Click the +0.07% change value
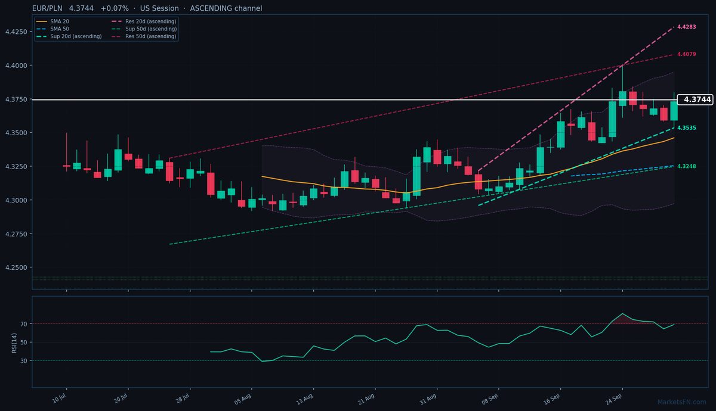The image size is (716, 411). pos(115,8)
